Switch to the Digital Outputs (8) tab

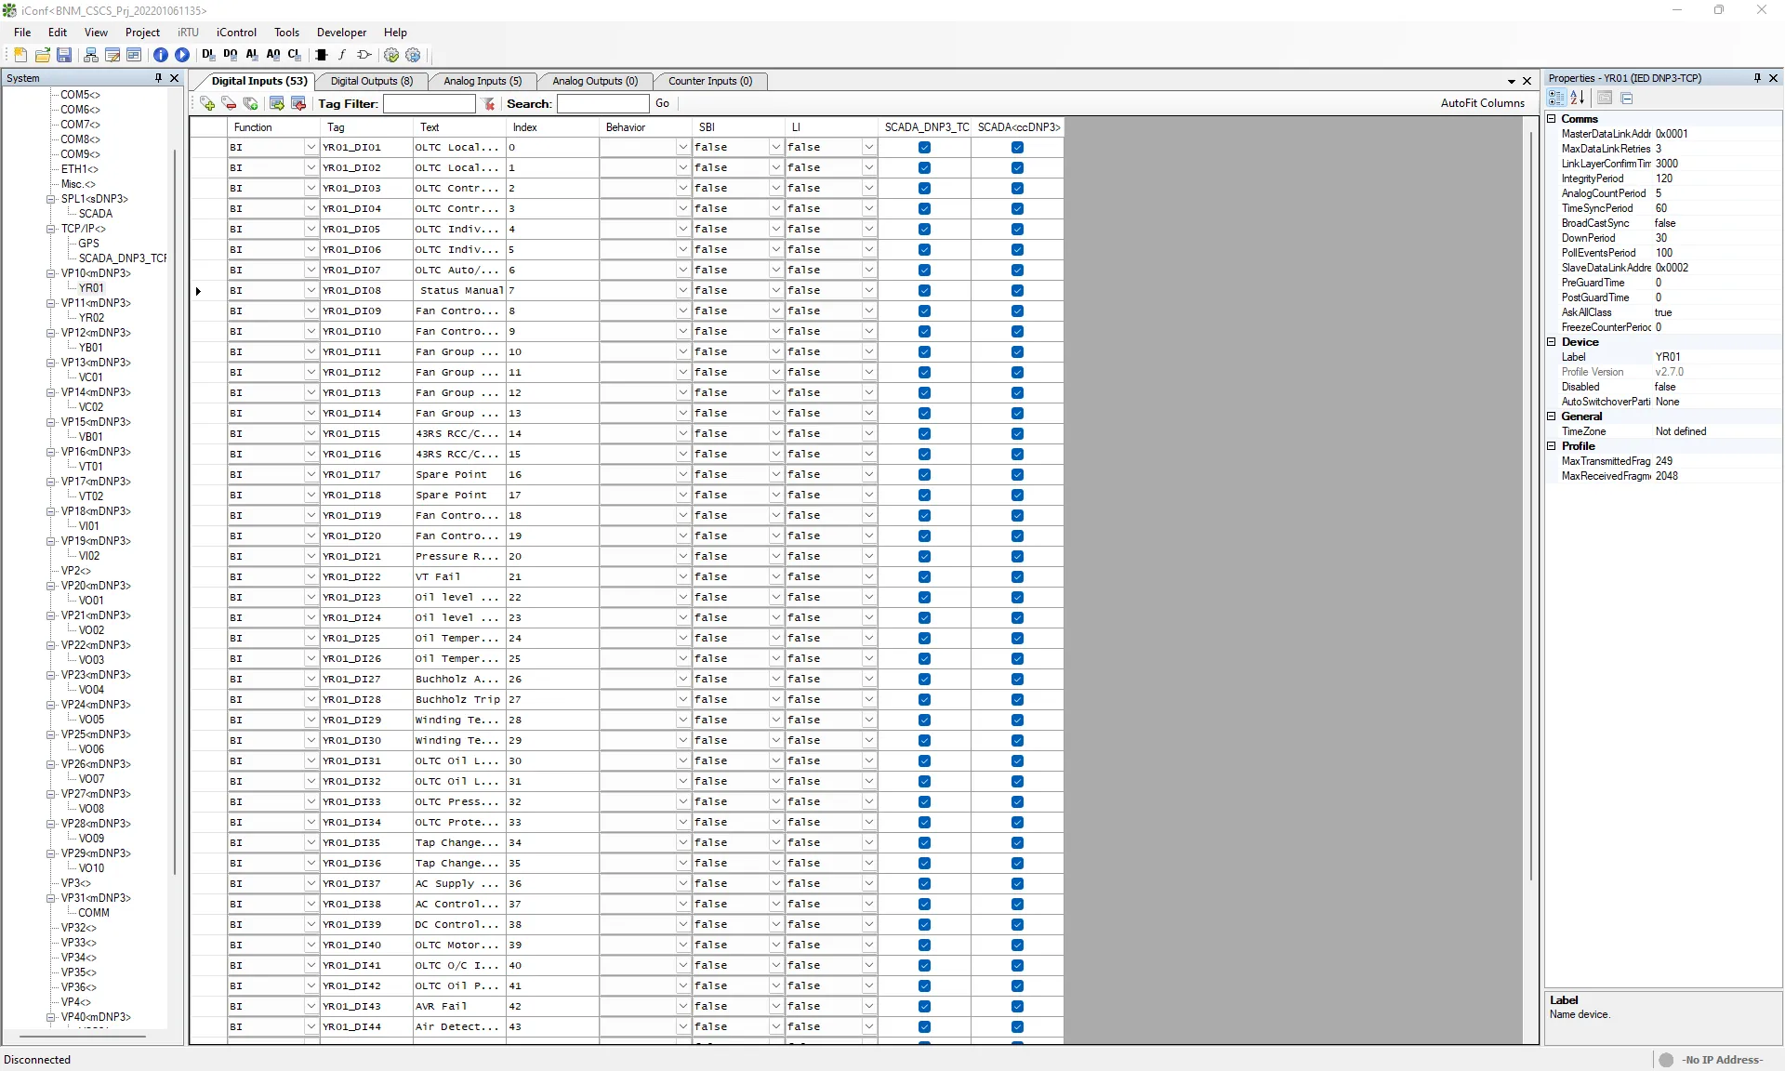coord(371,81)
